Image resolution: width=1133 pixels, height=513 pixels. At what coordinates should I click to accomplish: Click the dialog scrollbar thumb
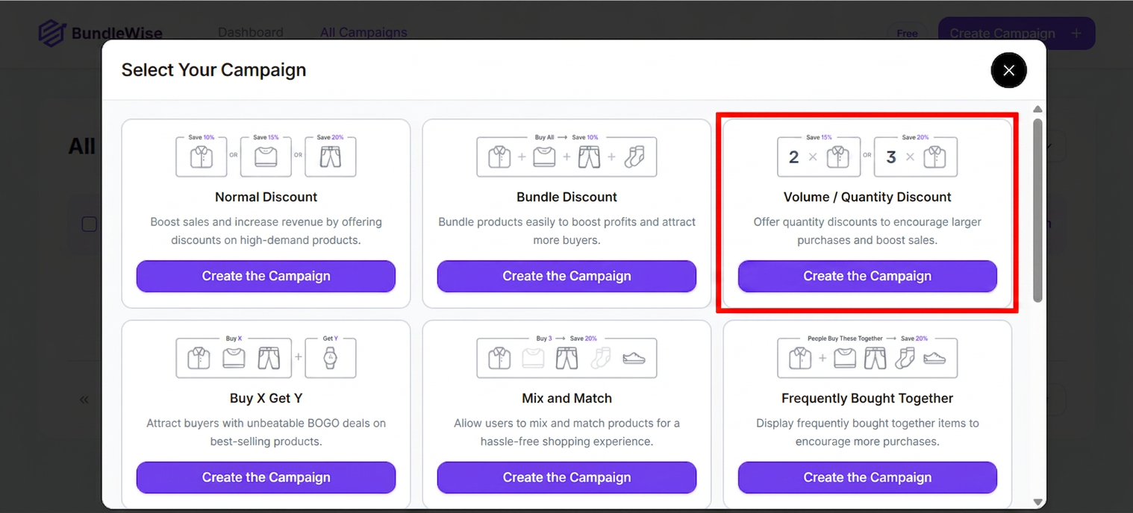point(1037,210)
